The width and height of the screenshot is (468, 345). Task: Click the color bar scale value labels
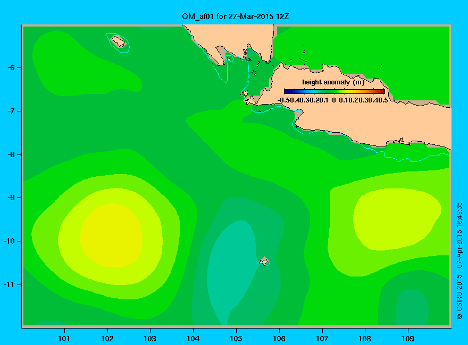pos(333,100)
